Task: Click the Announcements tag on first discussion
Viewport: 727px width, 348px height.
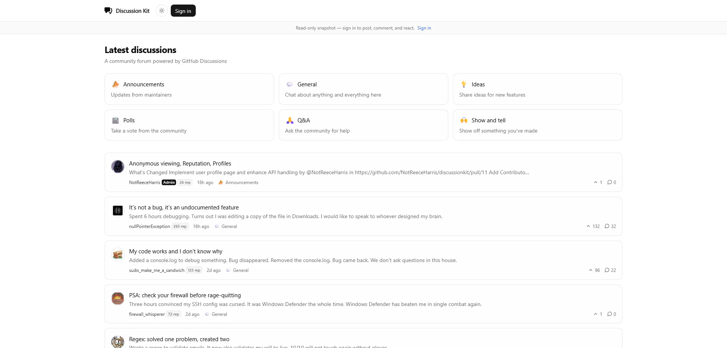Action: tap(238, 183)
